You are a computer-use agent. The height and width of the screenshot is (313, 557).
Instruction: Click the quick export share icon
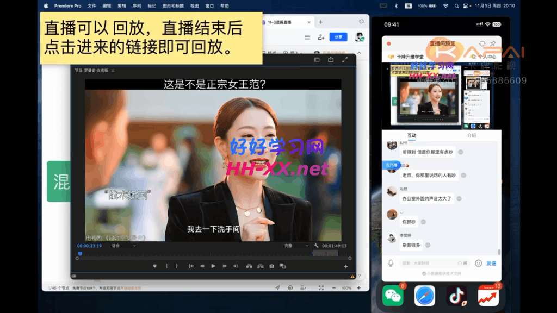coord(331,60)
